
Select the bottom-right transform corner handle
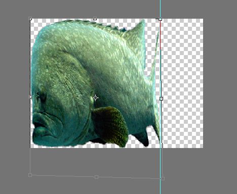coord(163,178)
